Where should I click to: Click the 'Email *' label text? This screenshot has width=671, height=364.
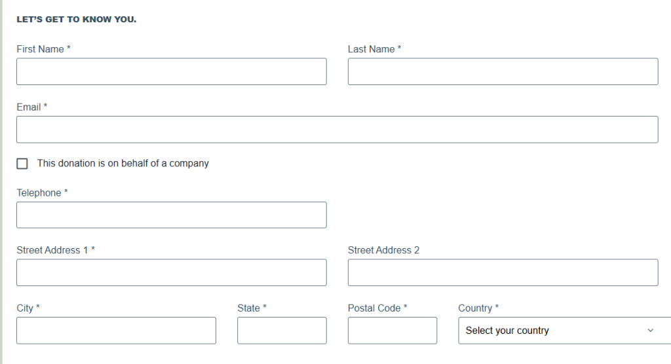click(32, 107)
